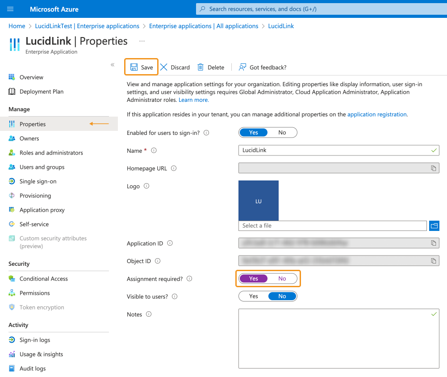Click the Homepage URL field
The image size is (447, 377).
pos(338,168)
